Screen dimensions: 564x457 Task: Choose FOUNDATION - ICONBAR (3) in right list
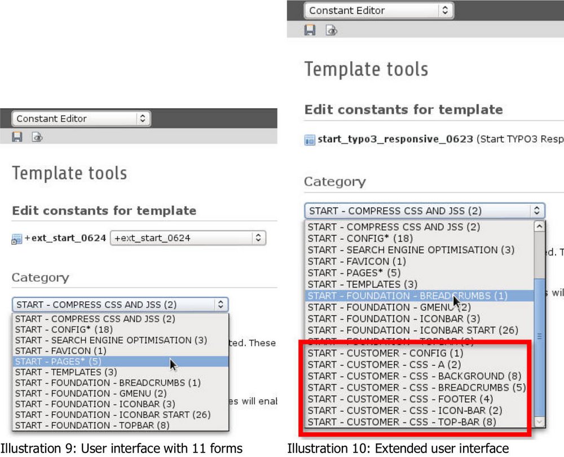point(420,319)
